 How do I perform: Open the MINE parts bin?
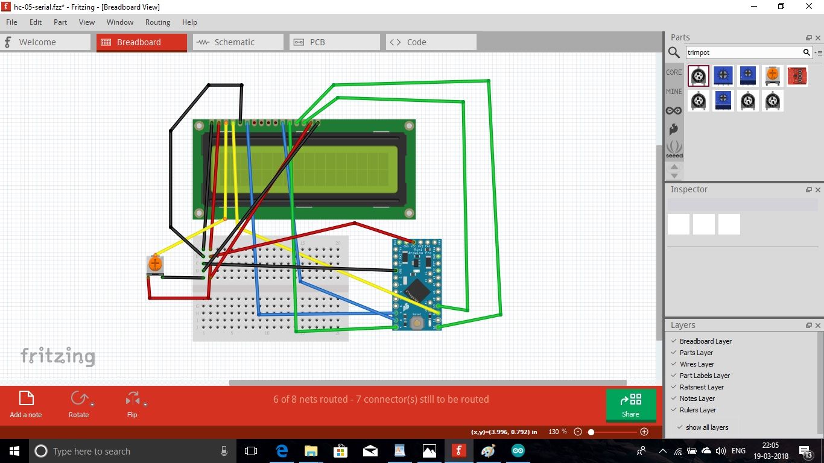pos(673,91)
